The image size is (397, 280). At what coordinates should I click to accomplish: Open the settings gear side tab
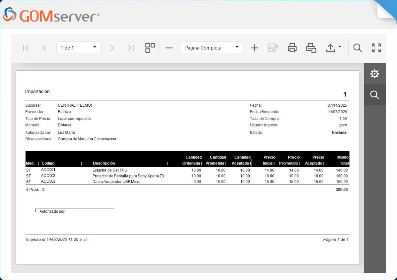coord(374,74)
